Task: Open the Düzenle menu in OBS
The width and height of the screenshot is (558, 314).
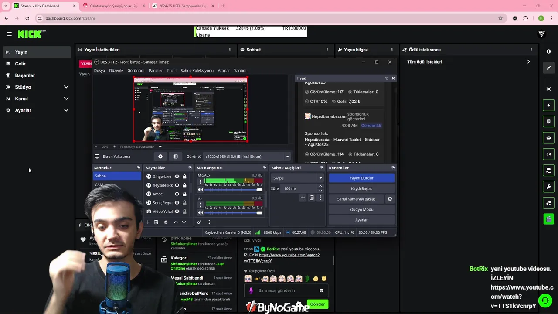Action: 116,71
